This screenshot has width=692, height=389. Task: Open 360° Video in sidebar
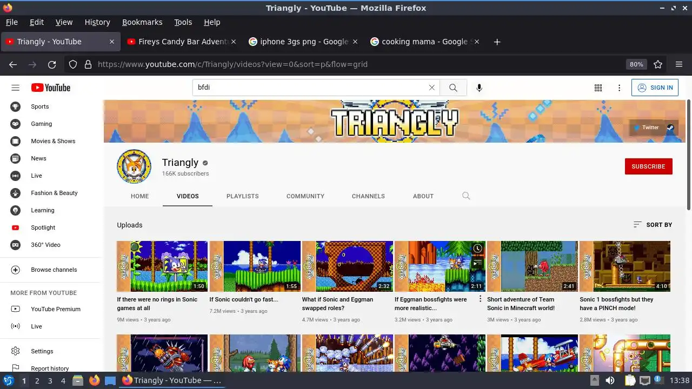(50, 245)
